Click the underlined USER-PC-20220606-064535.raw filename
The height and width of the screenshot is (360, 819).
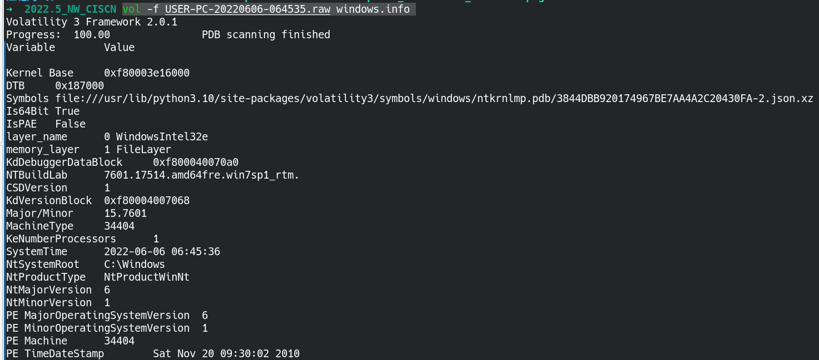click(247, 9)
